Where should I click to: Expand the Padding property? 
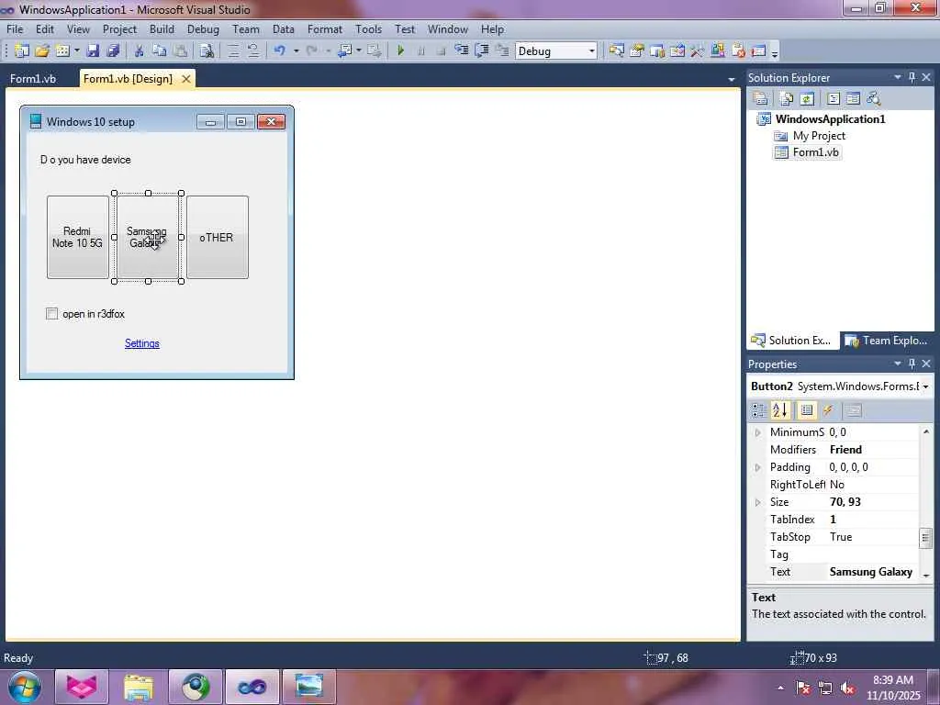pos(757,467)
